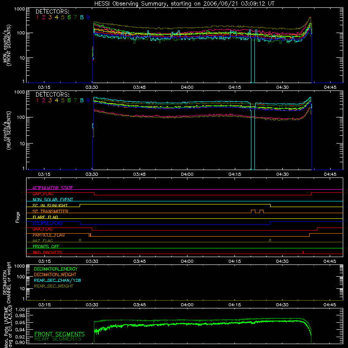Pick olive detector 5 in front segments legend

[63, 17]
